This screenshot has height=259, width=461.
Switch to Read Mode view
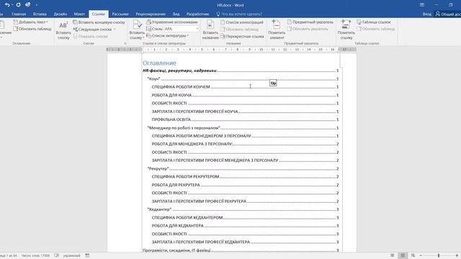pyautogui.click(x=392, y=256)
